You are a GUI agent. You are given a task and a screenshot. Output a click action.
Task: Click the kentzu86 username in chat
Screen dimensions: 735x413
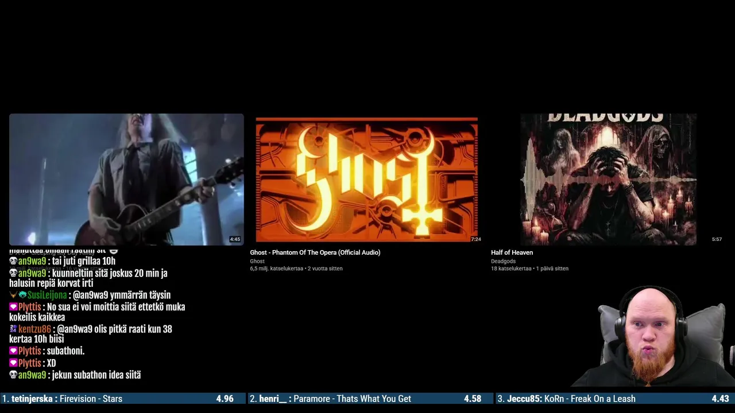(34, 329)
